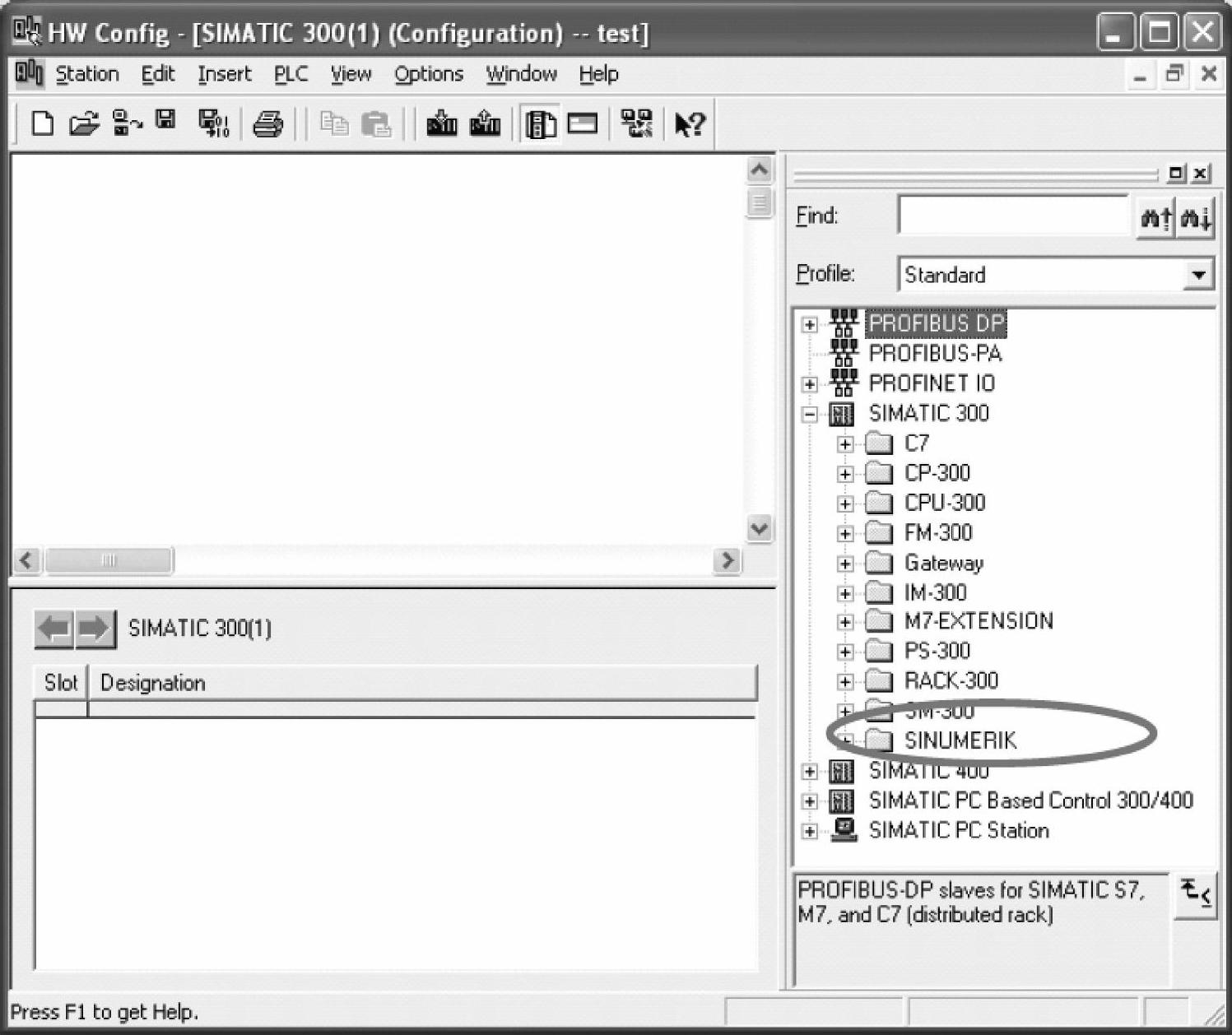Image resolution: width=1232 pixels, height=1035 pixels.
Task: Open the Help menu
Action: 598,74
